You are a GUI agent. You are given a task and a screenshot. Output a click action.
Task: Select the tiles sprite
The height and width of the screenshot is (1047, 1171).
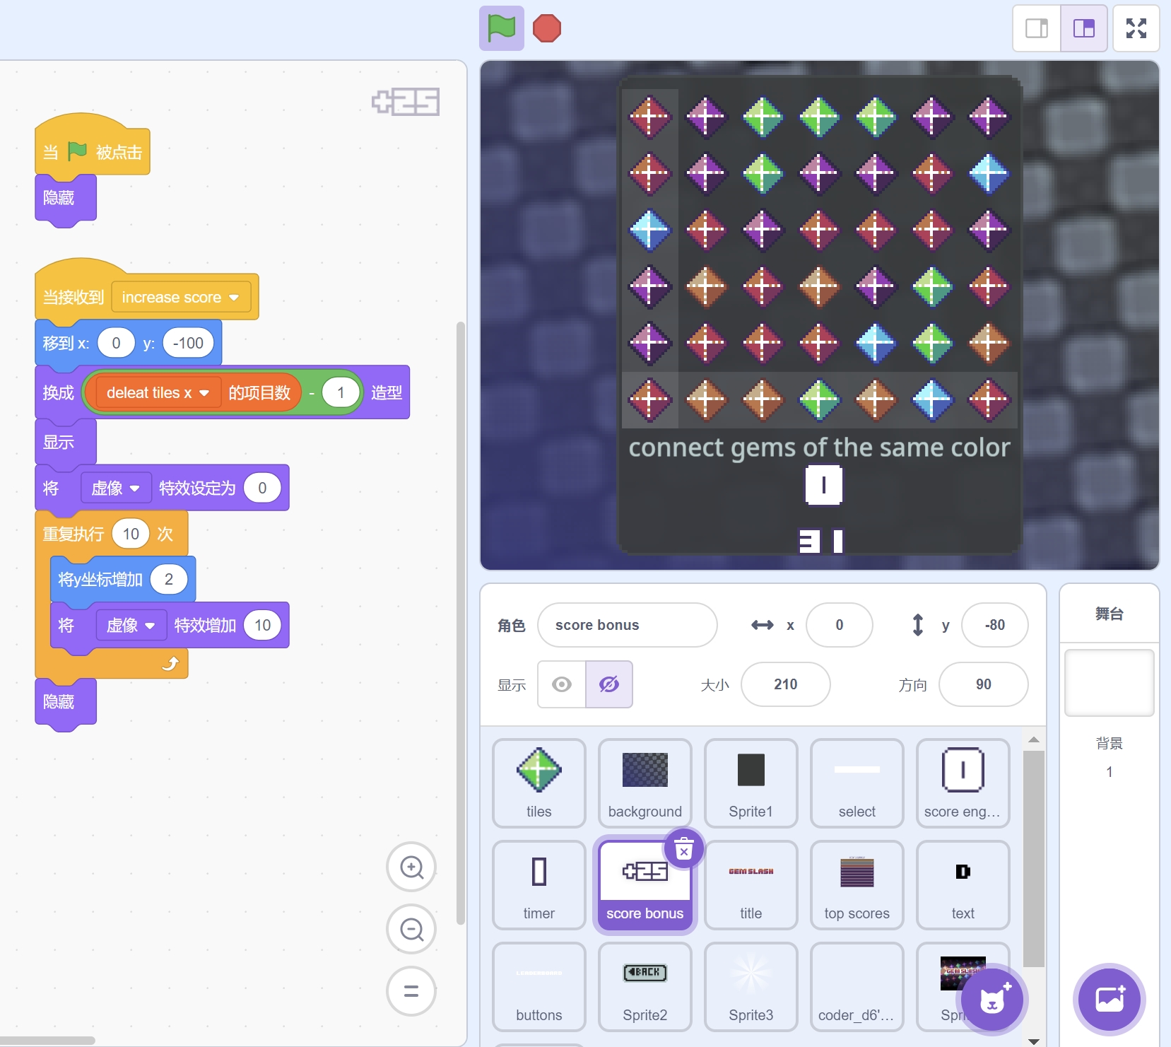pyautogui.click(x=539, y=783)
